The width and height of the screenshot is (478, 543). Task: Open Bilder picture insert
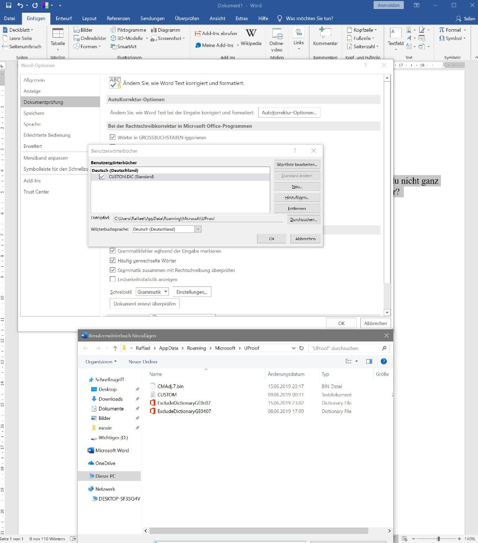click(83, 30)
